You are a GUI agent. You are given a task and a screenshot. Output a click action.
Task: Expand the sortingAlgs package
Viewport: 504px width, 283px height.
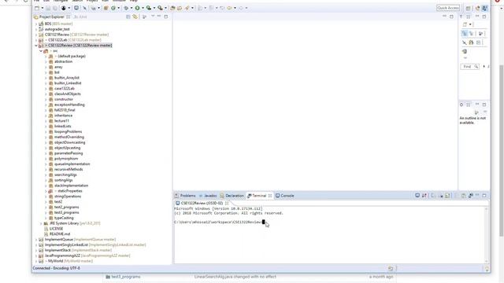click(x=46, y=180)
